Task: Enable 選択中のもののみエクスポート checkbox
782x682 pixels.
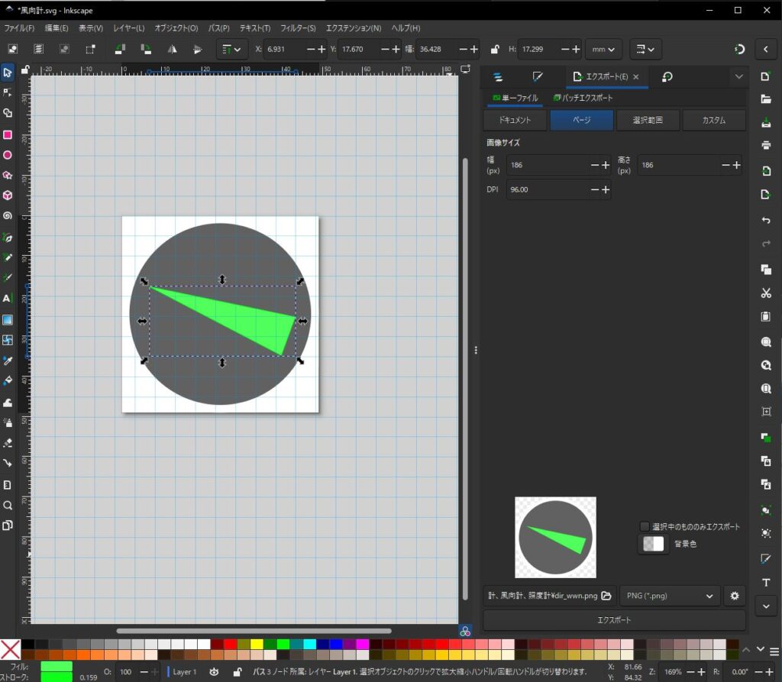Action: (x=645, y=526)
